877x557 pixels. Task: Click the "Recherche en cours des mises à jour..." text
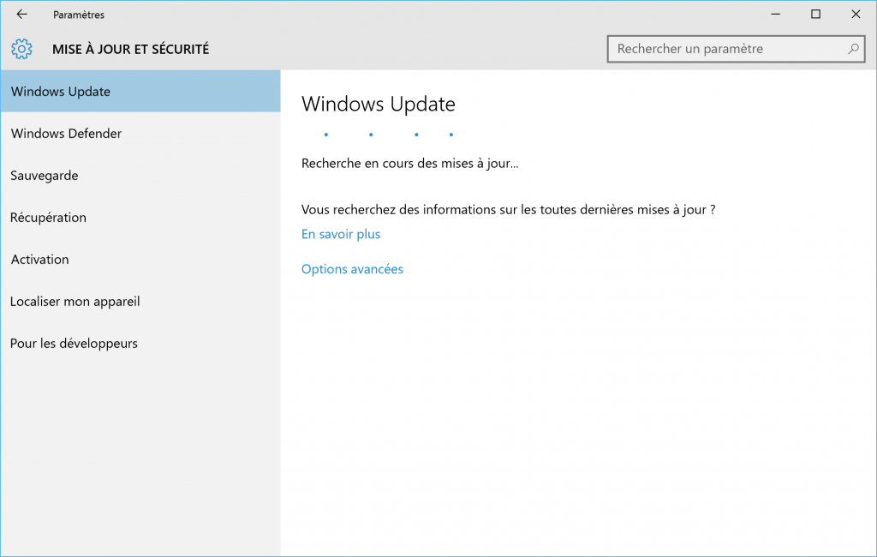tap(410, 164)
